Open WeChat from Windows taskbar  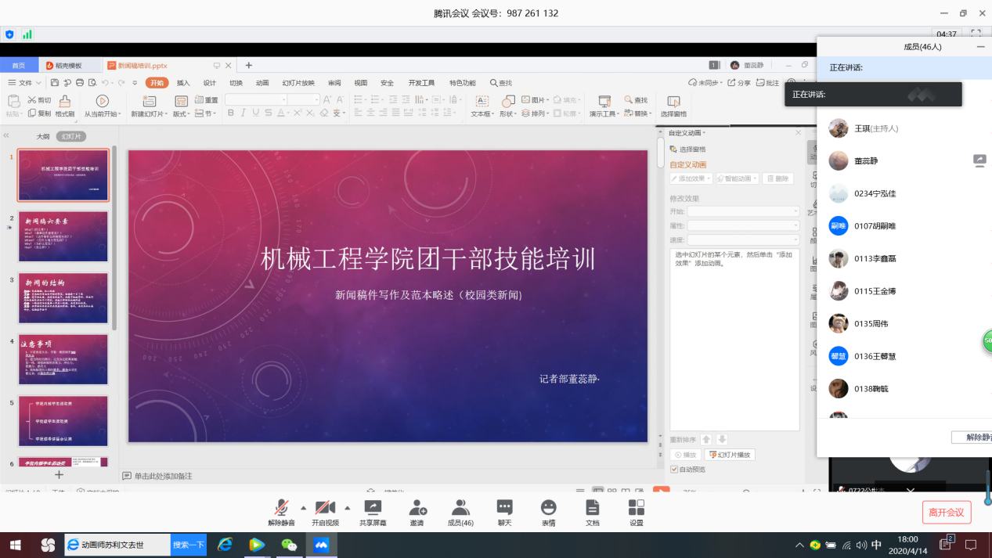pos(289,545)
